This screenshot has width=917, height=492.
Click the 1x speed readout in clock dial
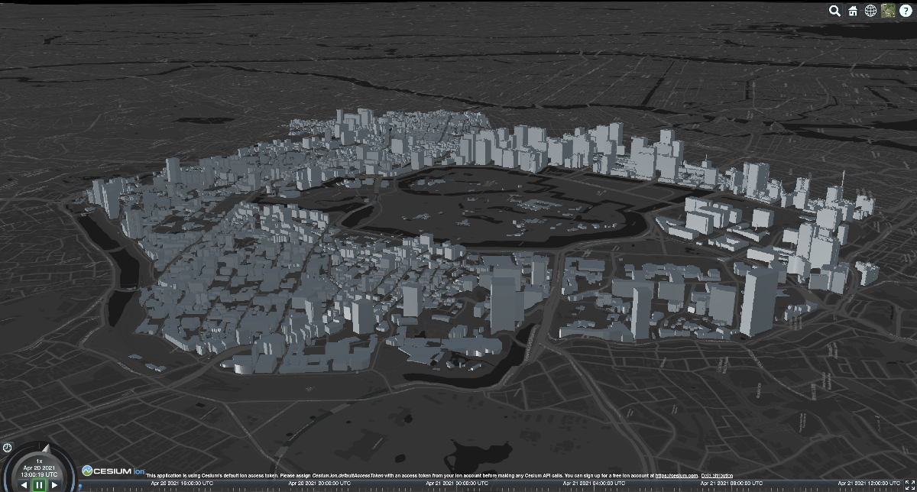(39, 461)
